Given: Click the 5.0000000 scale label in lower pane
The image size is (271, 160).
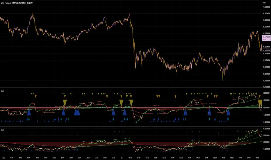Looking at the screenshot, I should tap(267, 136).
